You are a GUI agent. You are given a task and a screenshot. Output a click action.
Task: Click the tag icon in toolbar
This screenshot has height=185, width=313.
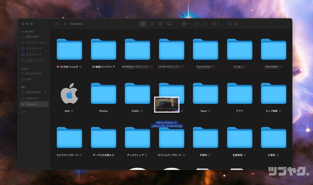(x=205, y=24)
